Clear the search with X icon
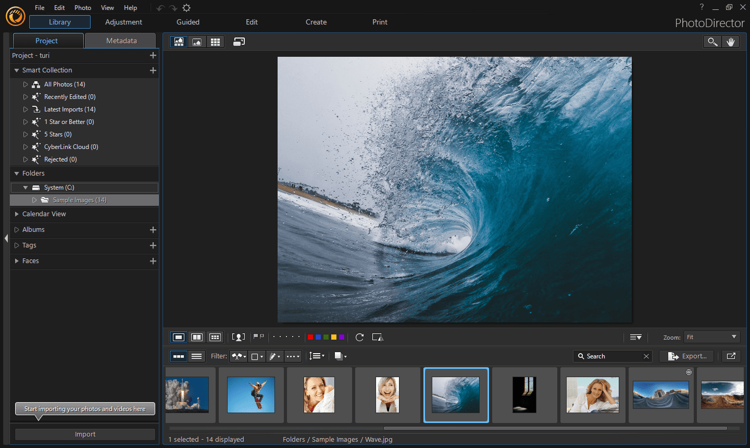 pyautogui.click(x=646, y=356)
